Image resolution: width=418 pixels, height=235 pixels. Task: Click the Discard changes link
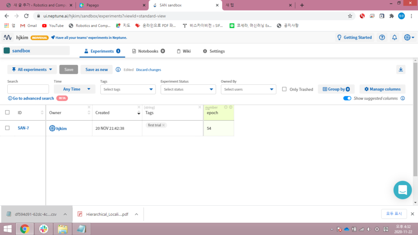tap(148, 70)
